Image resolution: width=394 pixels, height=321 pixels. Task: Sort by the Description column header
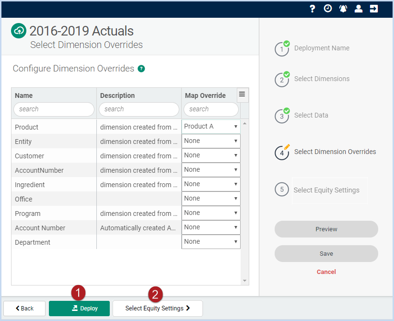(x=117, y=95)
